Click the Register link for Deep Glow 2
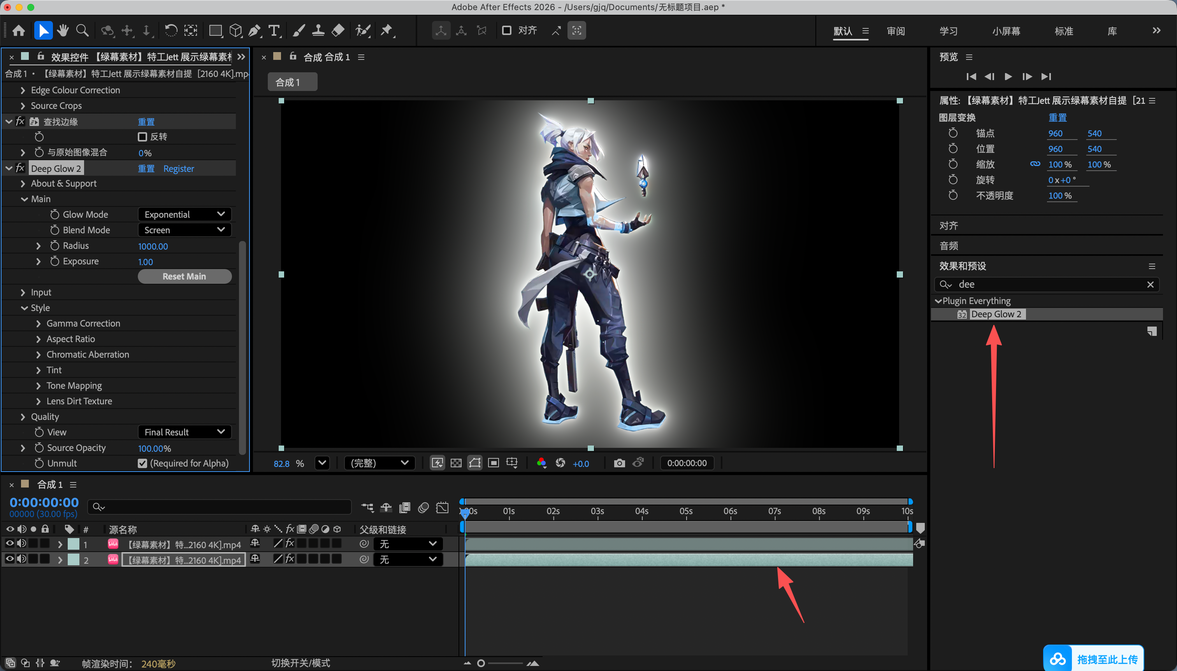Screen dimensions: 1177x671 (179, 169)
